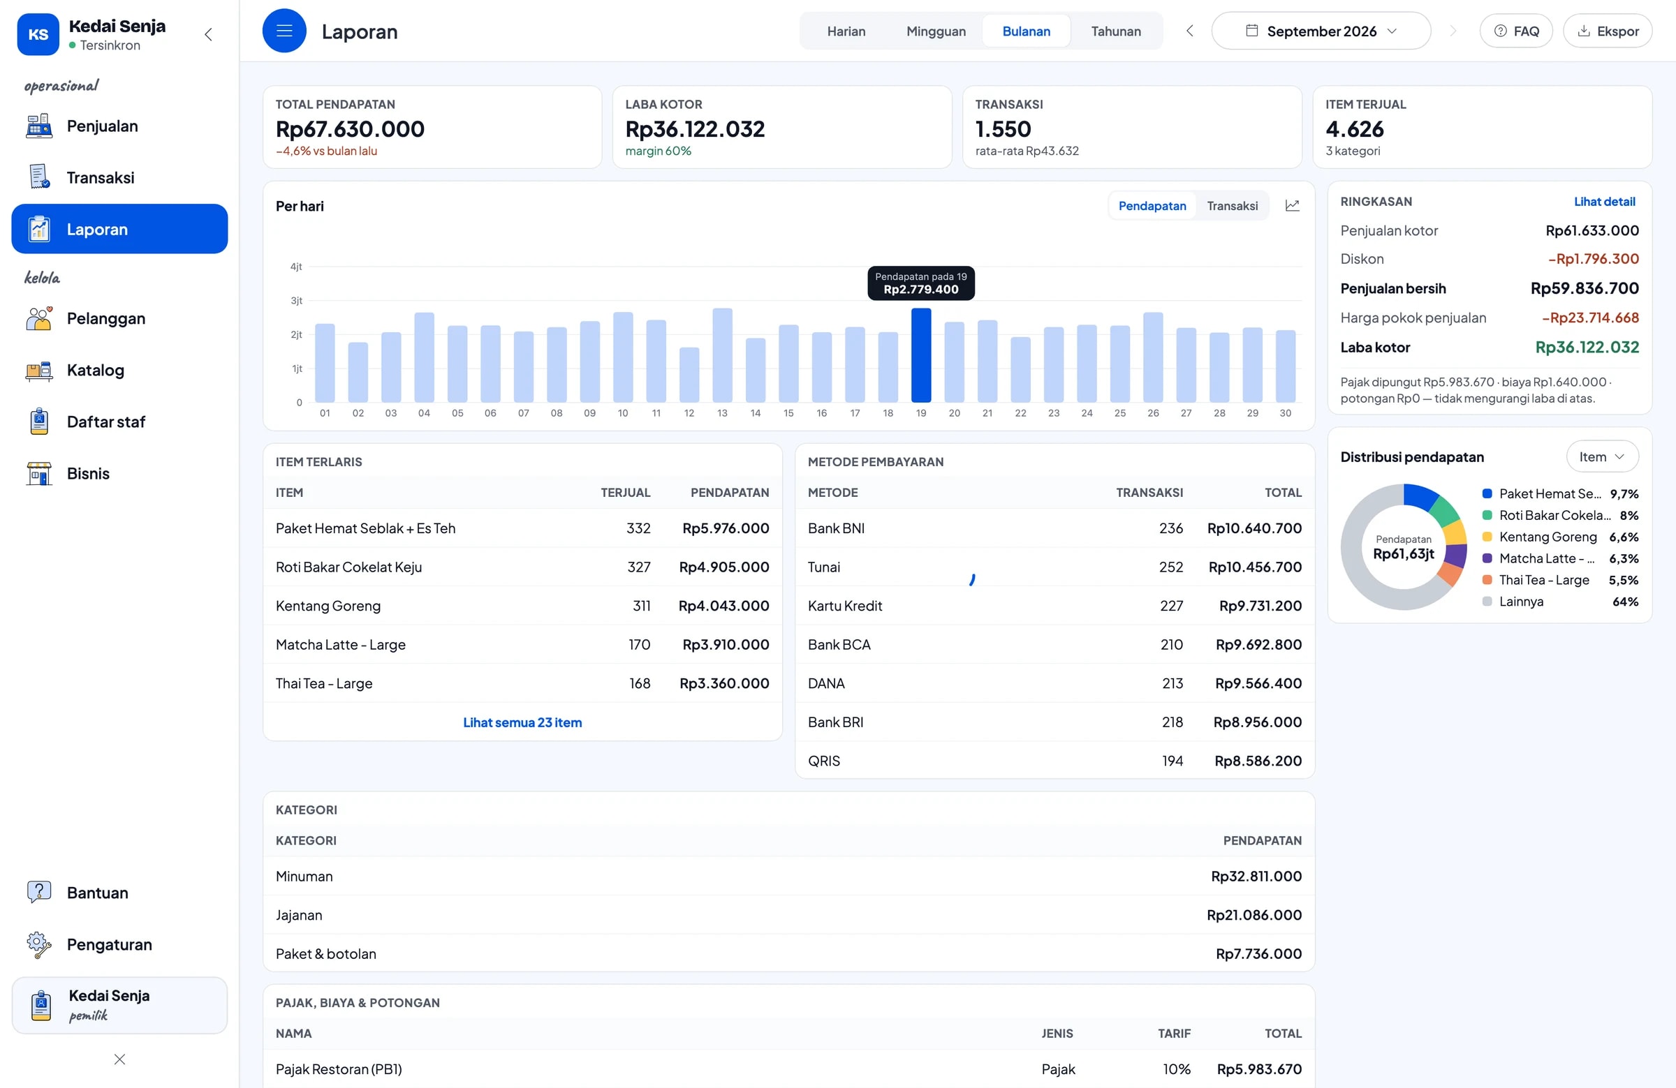This screenshot has width=1676, height=1088.
Task: Go to next month arrow
Action: pyautogui.click(x=1452, y=31)
